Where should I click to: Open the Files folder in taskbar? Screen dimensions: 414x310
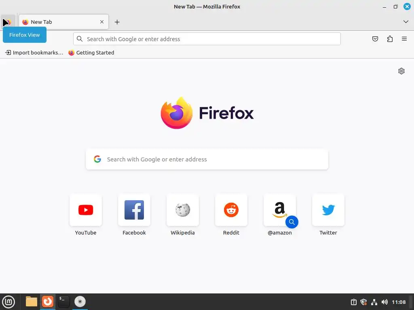(32, 302)
